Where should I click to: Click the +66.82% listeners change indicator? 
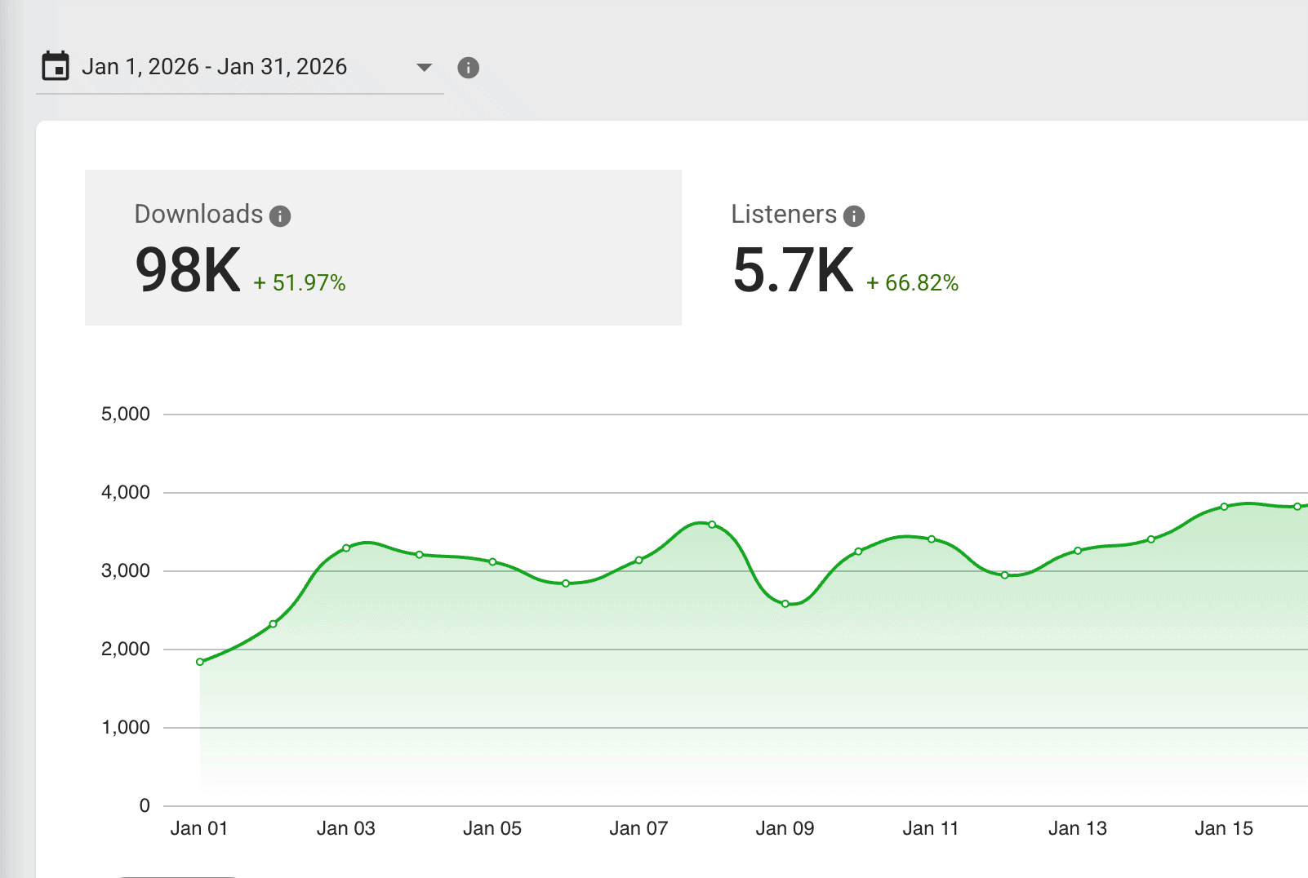912,283
